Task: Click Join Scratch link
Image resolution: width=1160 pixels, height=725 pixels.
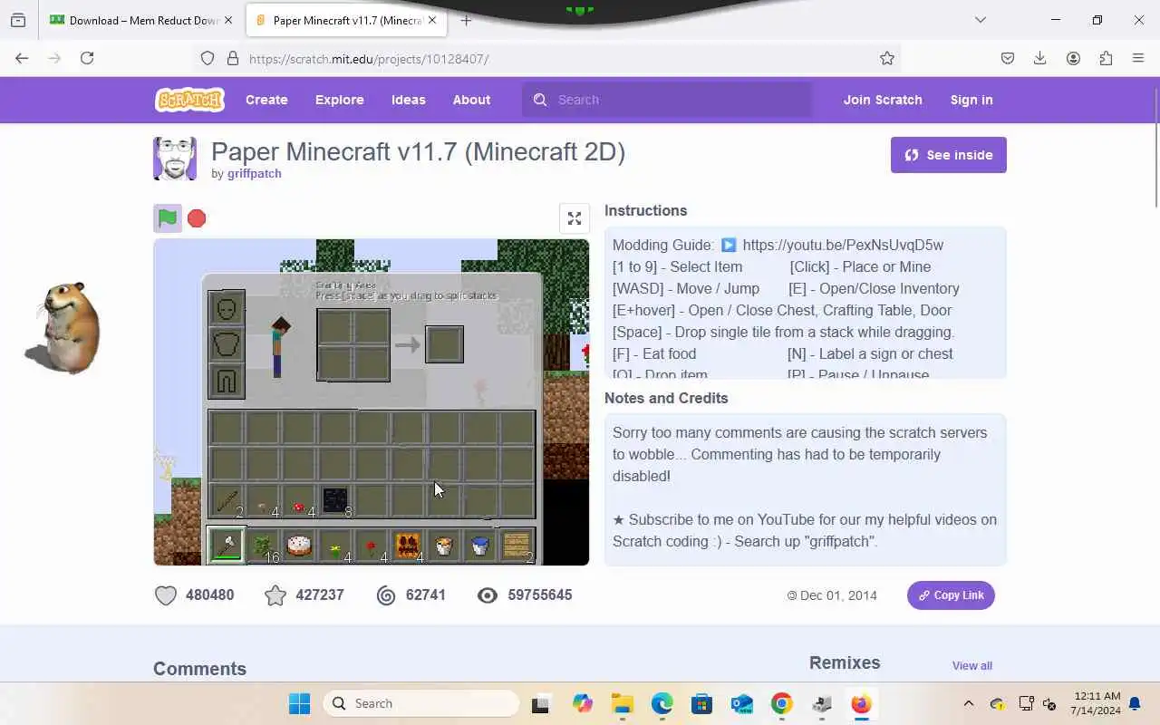Action: 883,100
